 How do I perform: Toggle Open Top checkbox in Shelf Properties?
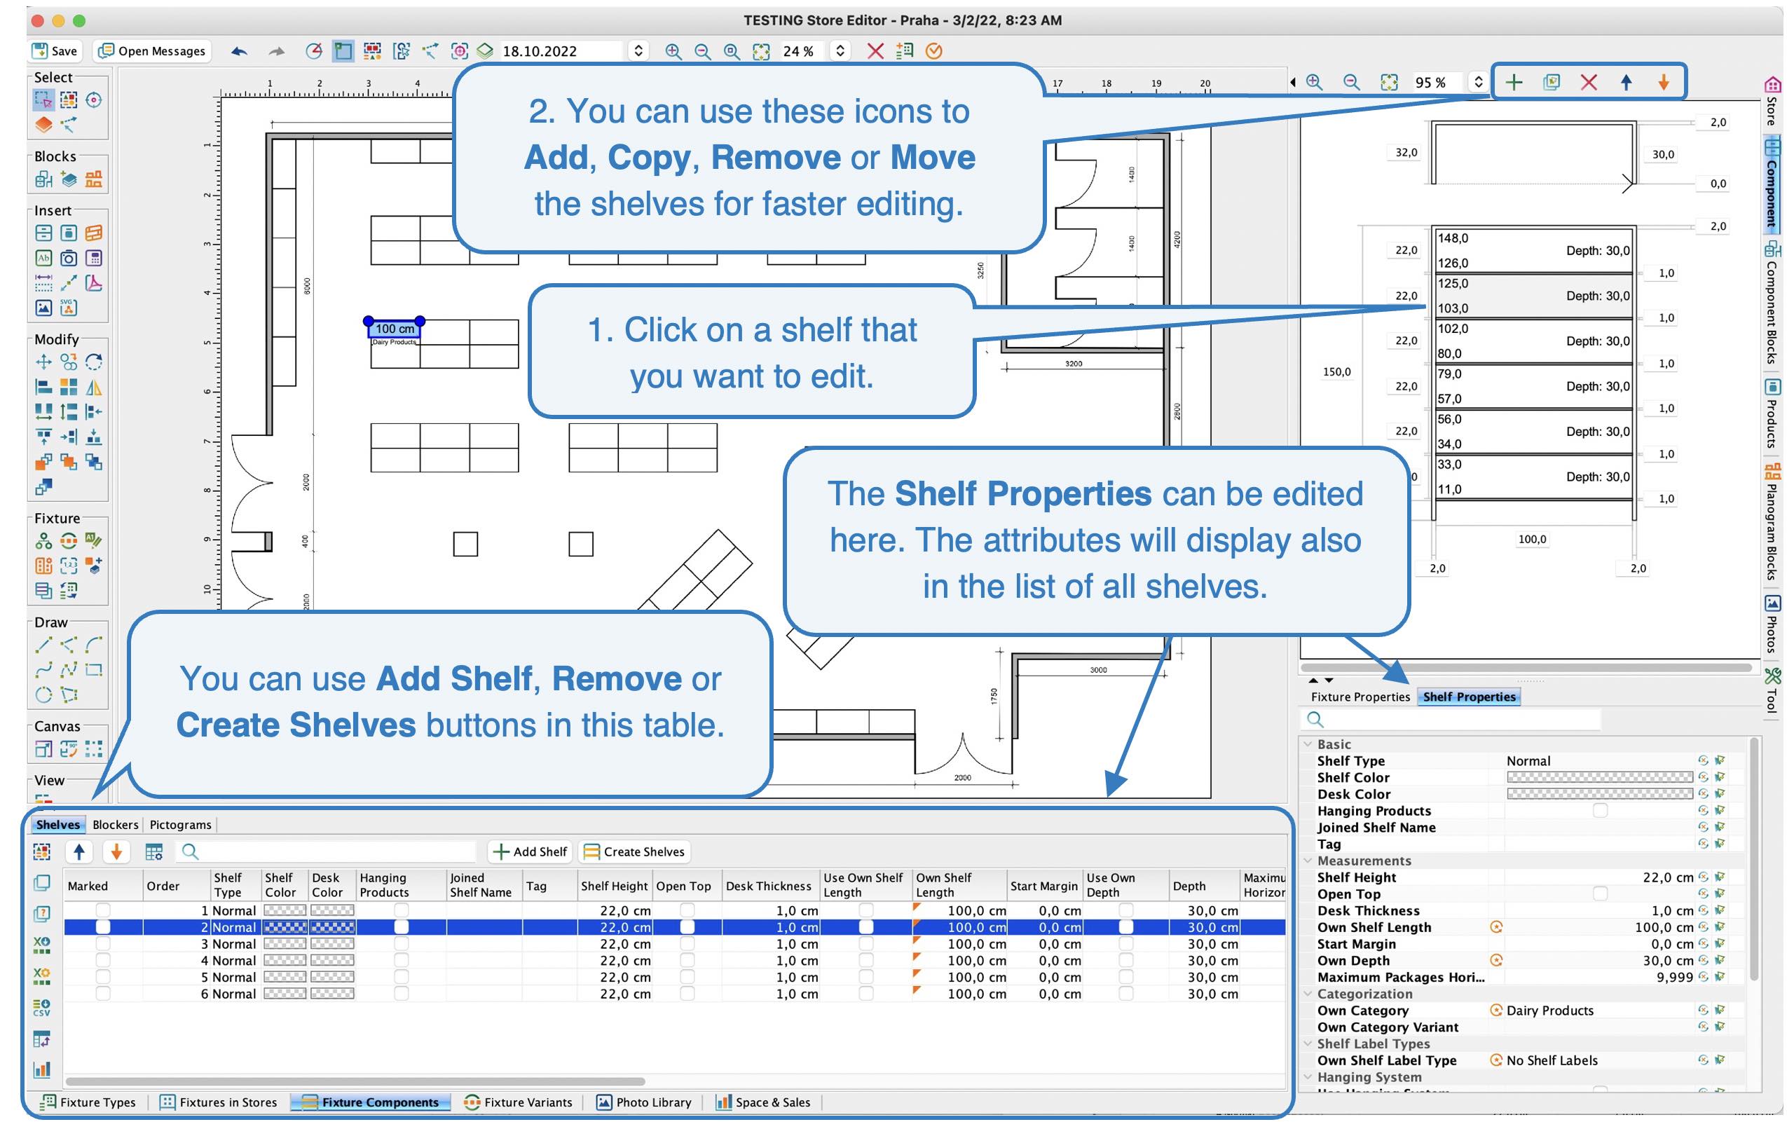coord(1600,894)
